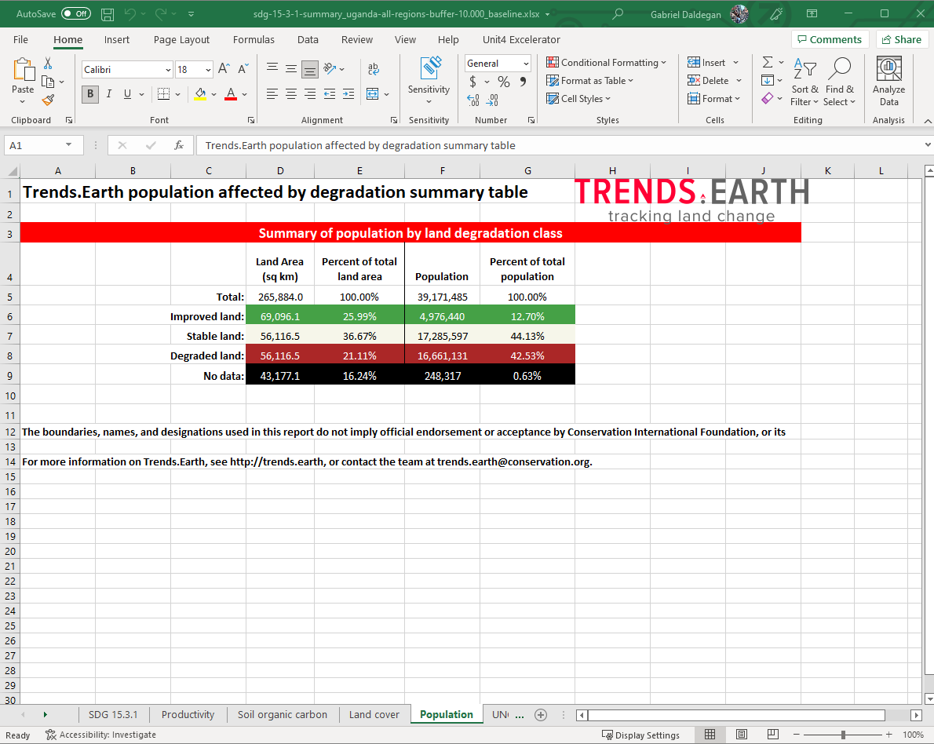Click the Merge & Center icon
934x744 pixels.
tap(373, 94)
